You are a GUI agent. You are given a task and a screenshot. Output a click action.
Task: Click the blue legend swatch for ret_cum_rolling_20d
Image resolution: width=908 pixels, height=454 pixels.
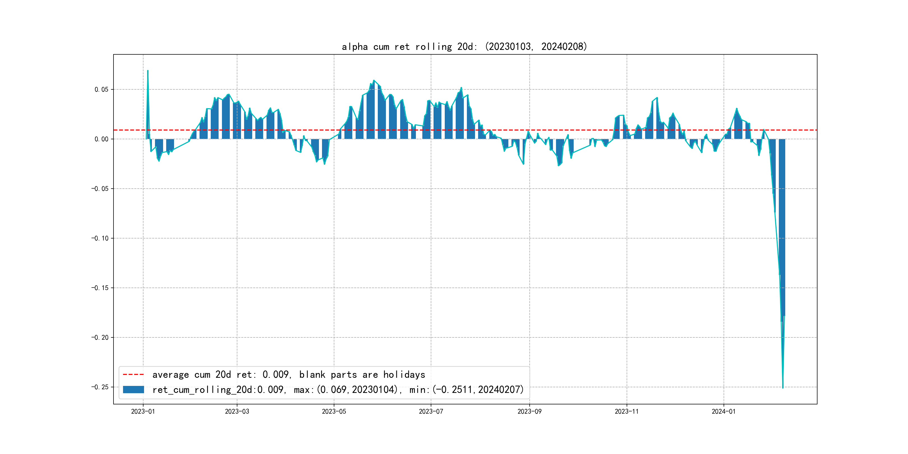(x=133, y=390)
